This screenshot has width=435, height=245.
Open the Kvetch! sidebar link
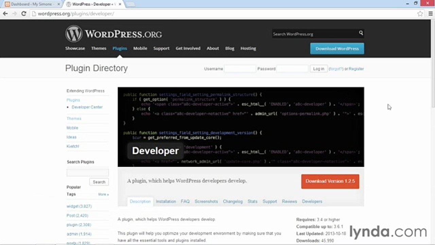[x=73, y=146]
